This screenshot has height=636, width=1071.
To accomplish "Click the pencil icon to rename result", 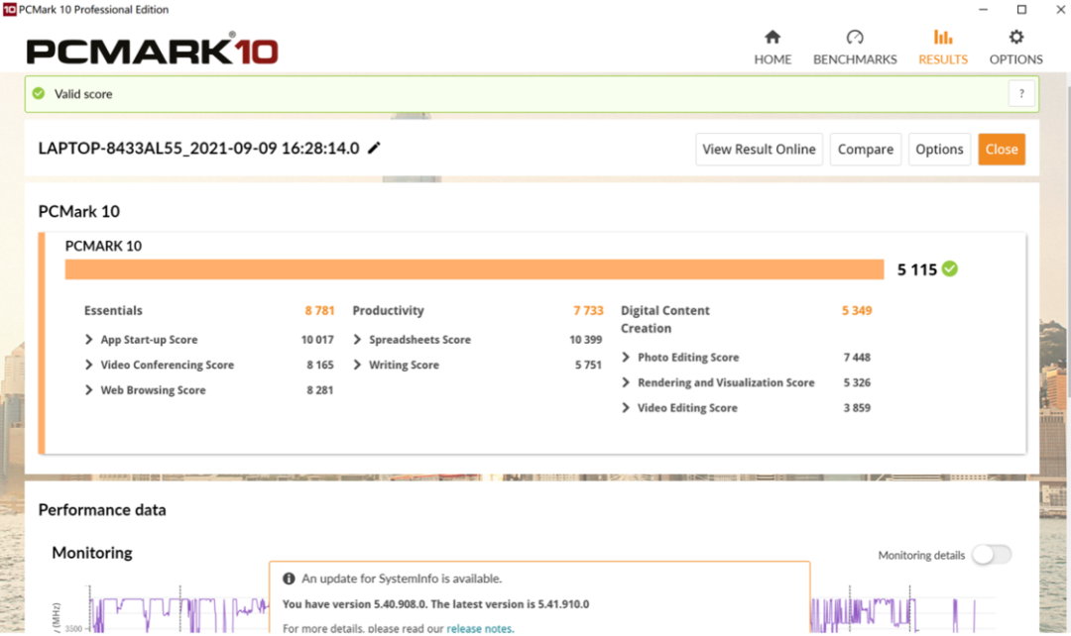I will 374,148.
